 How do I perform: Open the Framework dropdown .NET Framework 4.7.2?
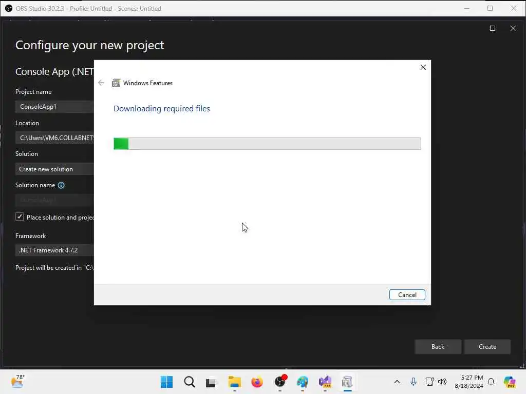pyautogui.click(x=54, y=250)
